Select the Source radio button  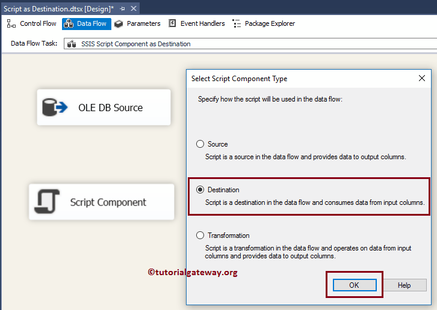[200, 144]
